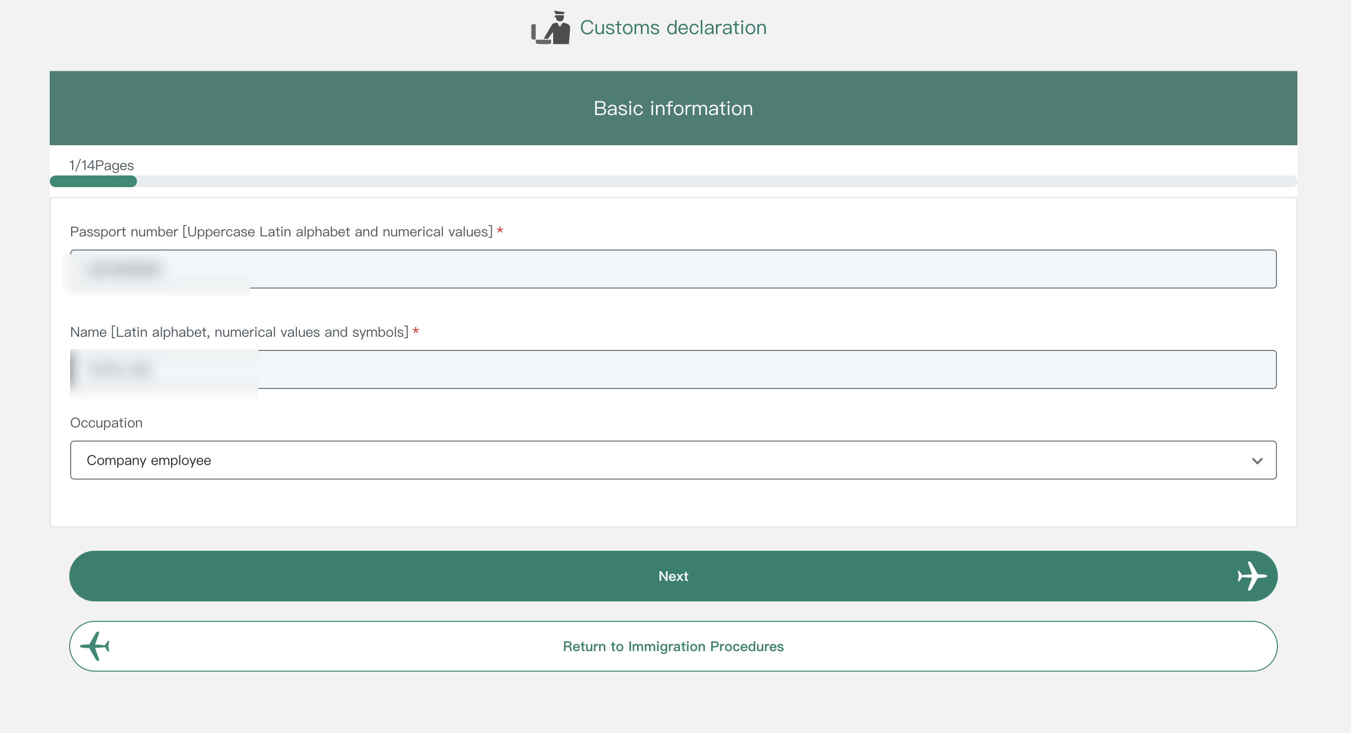
Task: Click the airplane icon on Return button
Action: (95, 646)
